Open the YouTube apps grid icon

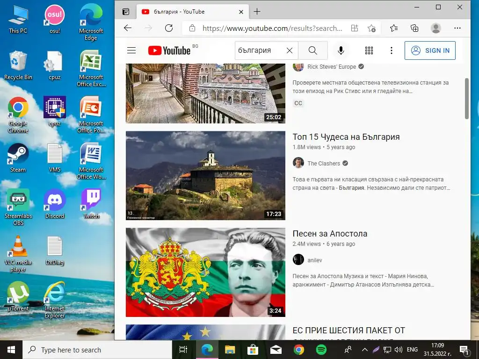click(x=369, y=50)
